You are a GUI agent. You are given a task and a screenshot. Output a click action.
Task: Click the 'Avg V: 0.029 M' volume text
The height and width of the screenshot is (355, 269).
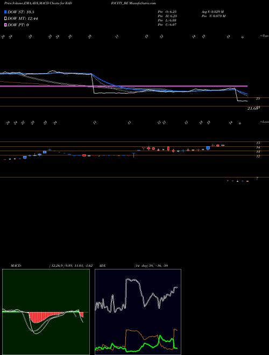(213, 12)
